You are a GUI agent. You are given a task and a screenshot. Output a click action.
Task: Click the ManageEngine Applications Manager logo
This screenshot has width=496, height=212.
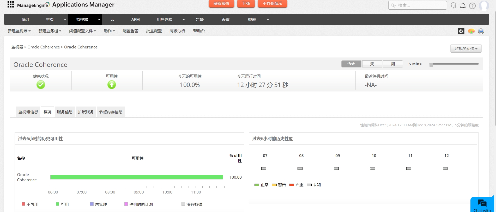coord(66,5)
